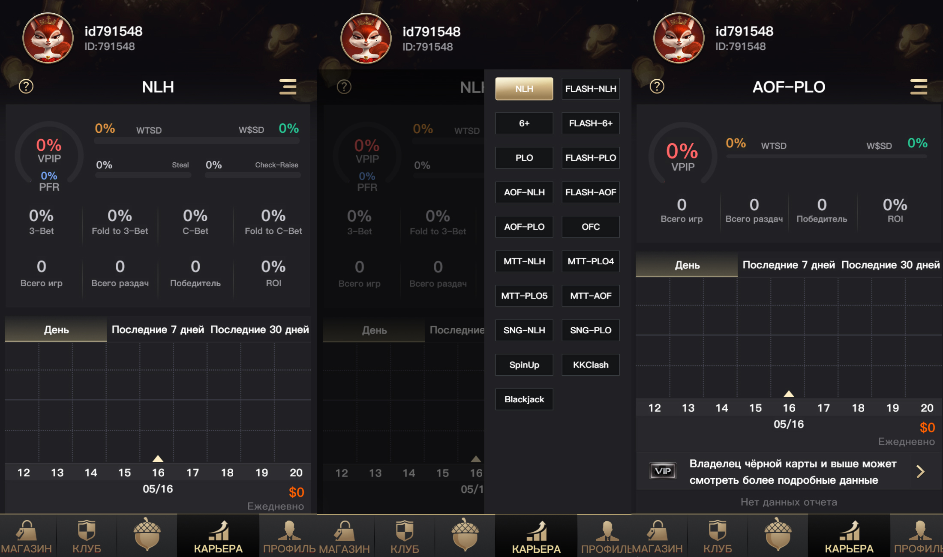Screen dimensions: 943x557
Task: Select day 13 on right panel timeline
Action: click(688, 408)
